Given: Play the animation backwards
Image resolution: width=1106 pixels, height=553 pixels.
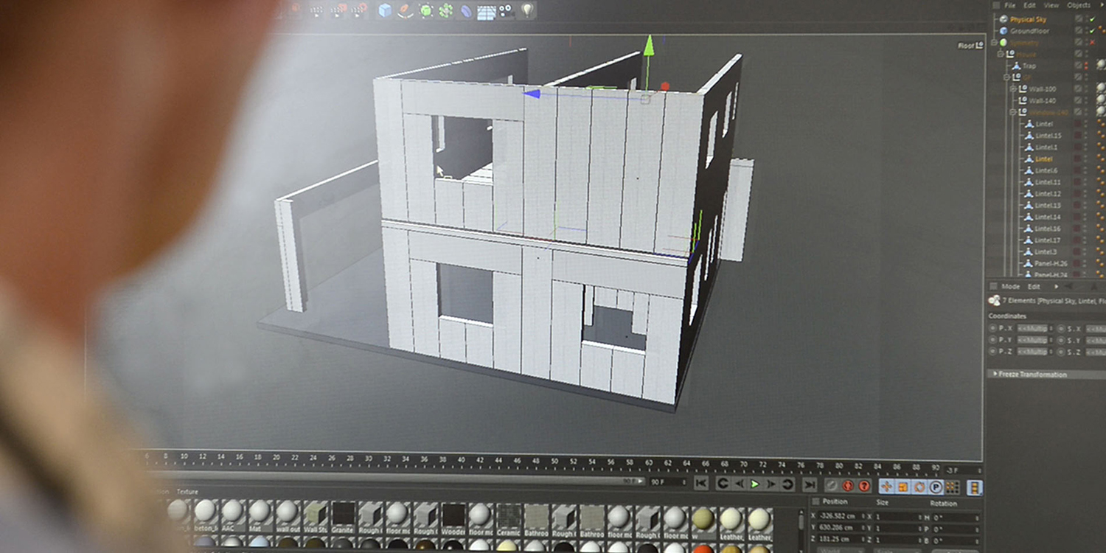Looking at the screenshot, I should [x=739, y=484].
